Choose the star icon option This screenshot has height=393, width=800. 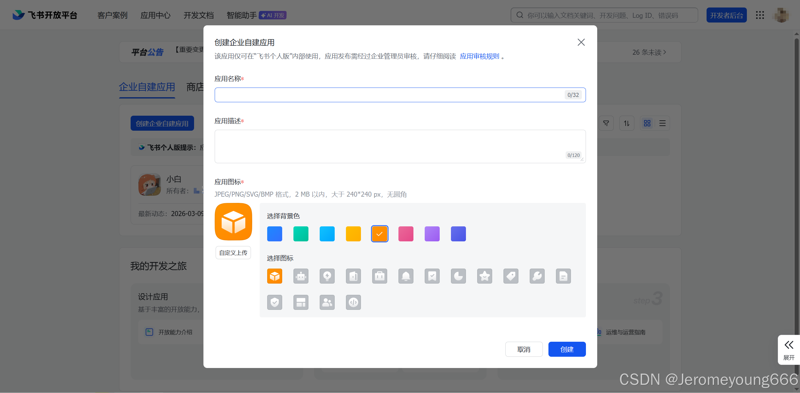(484, 276)
